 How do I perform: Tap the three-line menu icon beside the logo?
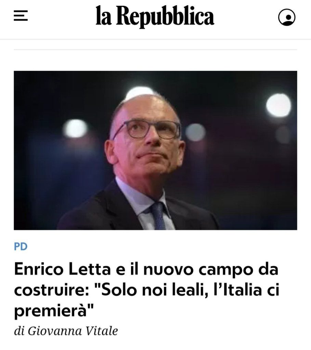(21, 16)
